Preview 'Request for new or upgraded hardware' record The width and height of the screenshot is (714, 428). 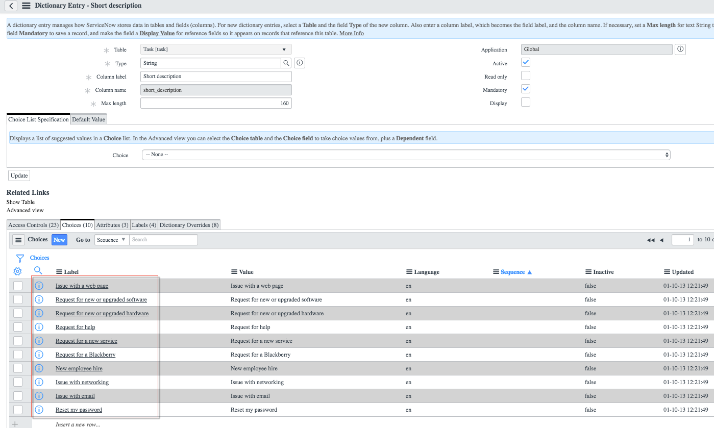pos(39,313)
